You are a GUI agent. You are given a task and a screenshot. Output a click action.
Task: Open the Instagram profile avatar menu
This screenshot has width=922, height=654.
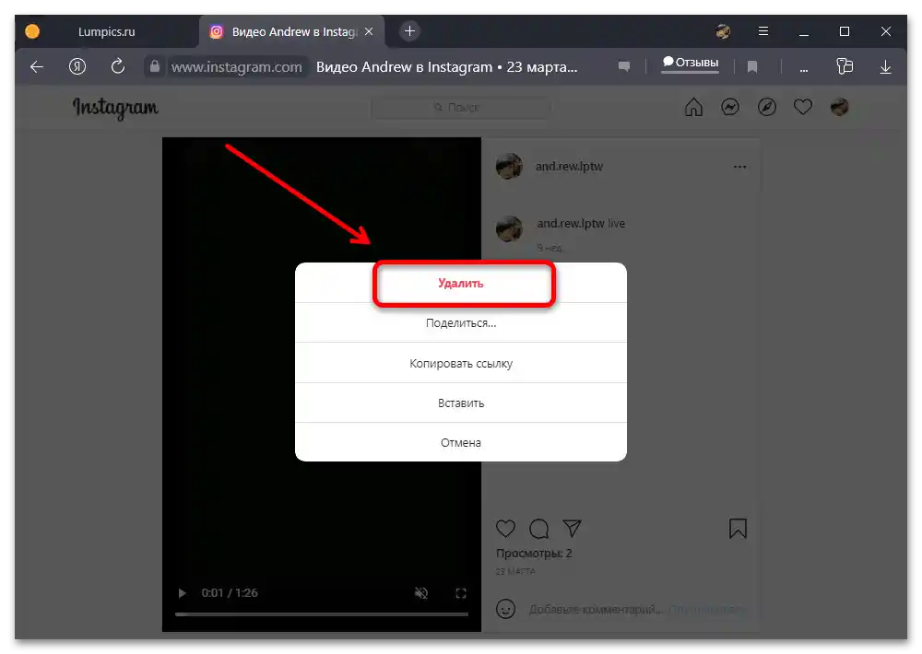[x=839, y=107]
